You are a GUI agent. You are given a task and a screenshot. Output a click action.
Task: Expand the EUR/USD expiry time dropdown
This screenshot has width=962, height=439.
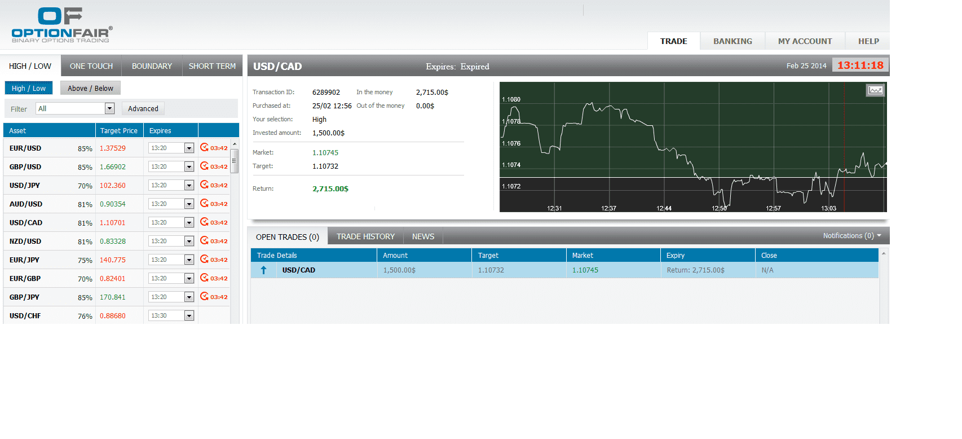189,148
